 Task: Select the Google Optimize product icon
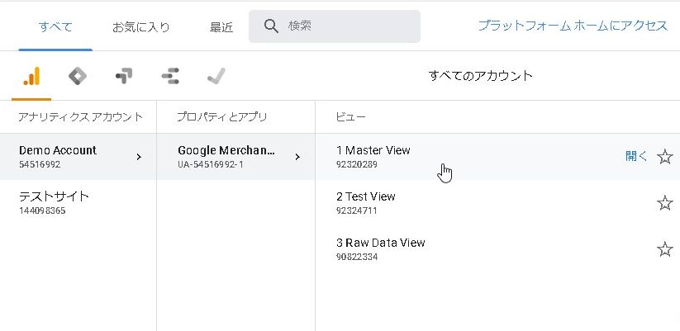pyautogui.click(x=124, y=77)
